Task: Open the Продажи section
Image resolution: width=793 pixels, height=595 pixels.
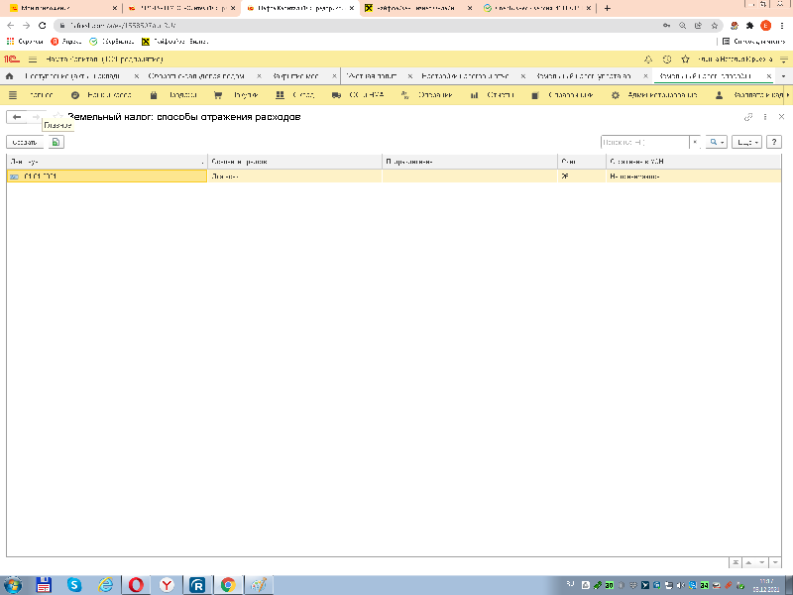Action: tap(173, 94)
